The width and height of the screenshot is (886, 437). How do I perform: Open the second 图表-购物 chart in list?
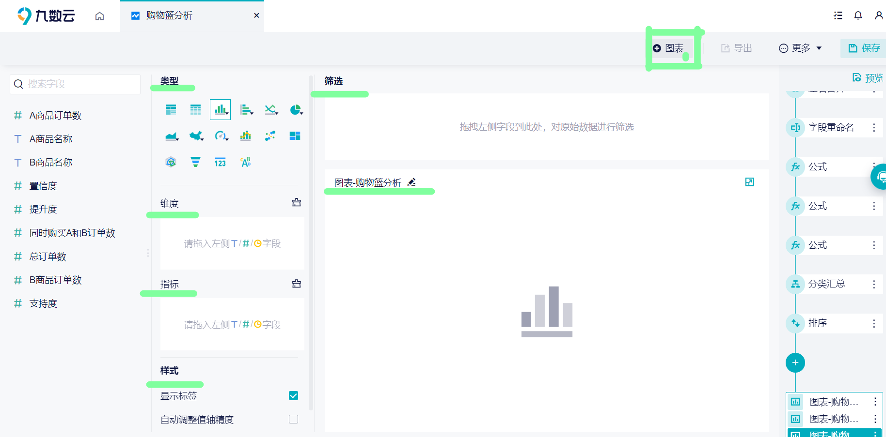(x=834, y=419)
